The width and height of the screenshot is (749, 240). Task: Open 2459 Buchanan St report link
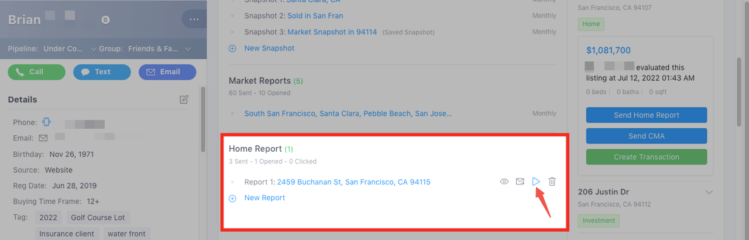pos(354,182)
